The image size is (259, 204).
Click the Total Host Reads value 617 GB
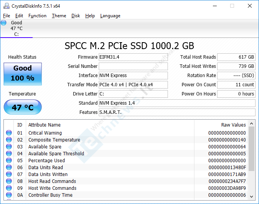coord(236,57)
